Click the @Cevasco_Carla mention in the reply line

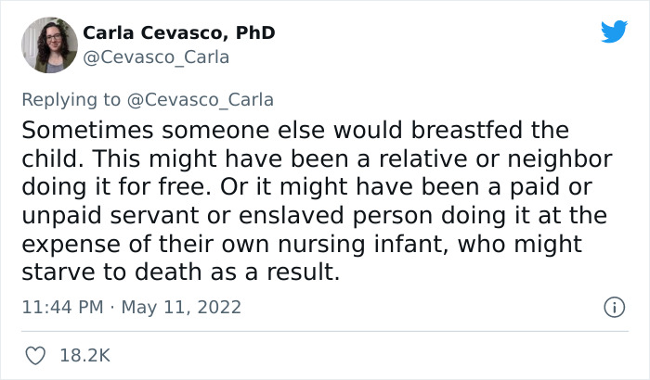(x=201, y=100)
